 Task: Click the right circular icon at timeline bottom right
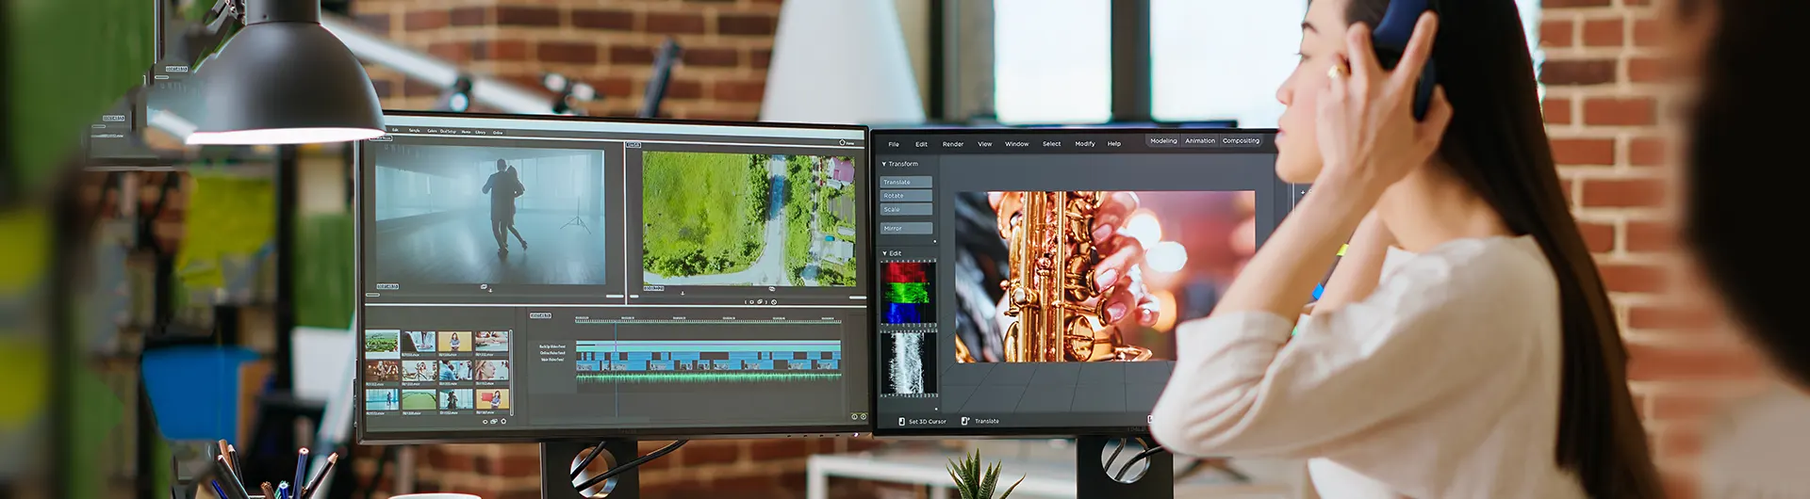[x=864, y=416]
